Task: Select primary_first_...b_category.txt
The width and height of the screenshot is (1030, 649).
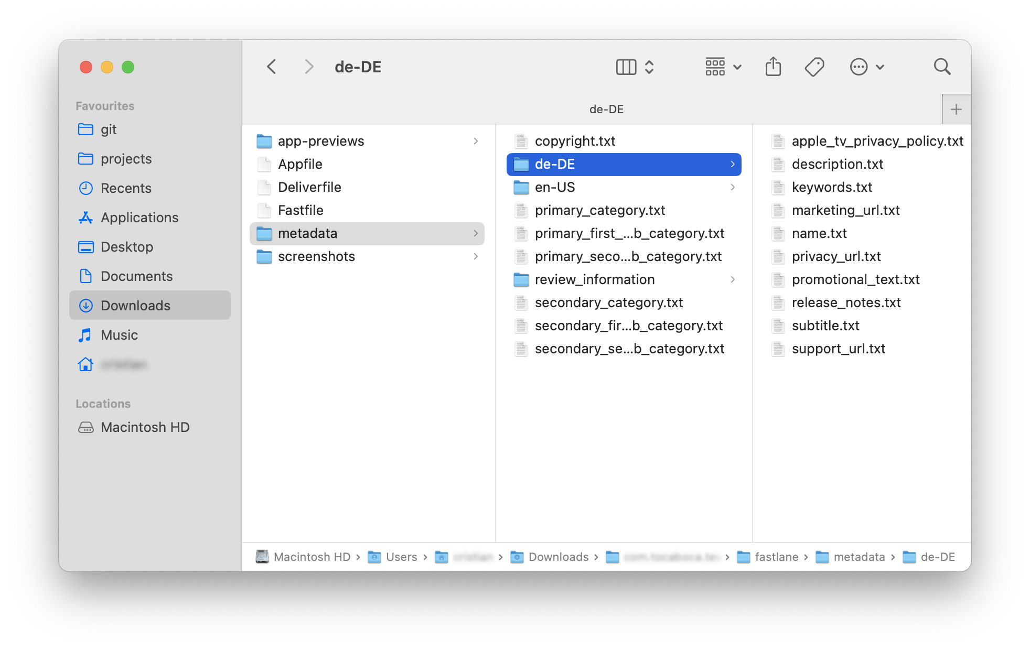Action: coord(624,233)
